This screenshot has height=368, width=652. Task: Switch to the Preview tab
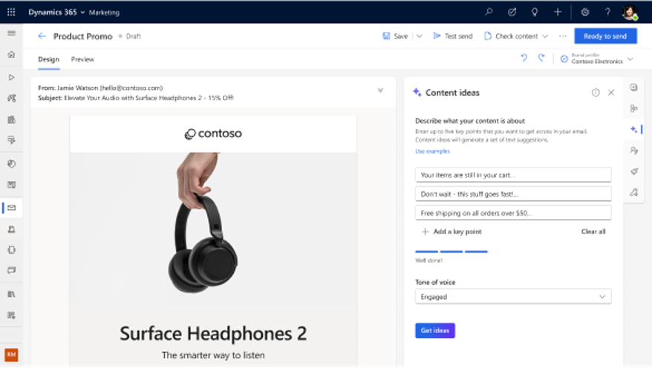point(82,59)
